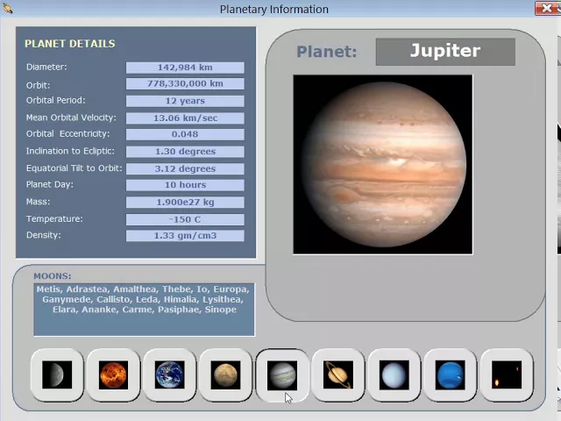Screen dimensions: 561x421
Task: Click the app icon in title bar
Action: [x=7, y=8]
